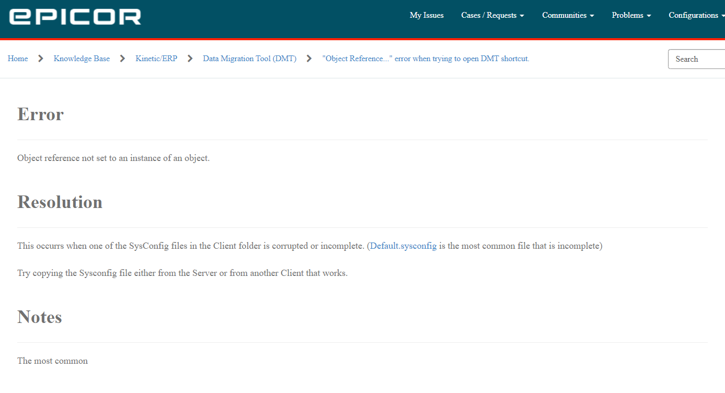Go to Home breadcrumb
Image resolution: width=725 pixels, height=393 pixels.
click(x=18, y=59)
